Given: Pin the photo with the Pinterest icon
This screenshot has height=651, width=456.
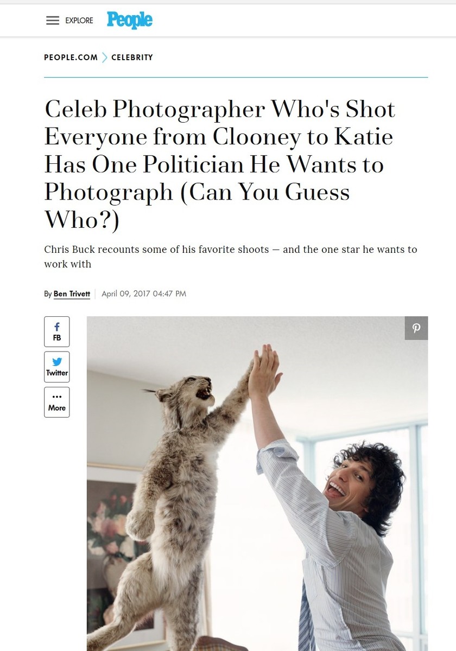Looking at the screenshot, I should point(416,328).
